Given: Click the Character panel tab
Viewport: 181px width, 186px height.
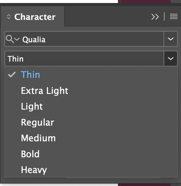Looking at the screenshot, I should pos(35,17).
